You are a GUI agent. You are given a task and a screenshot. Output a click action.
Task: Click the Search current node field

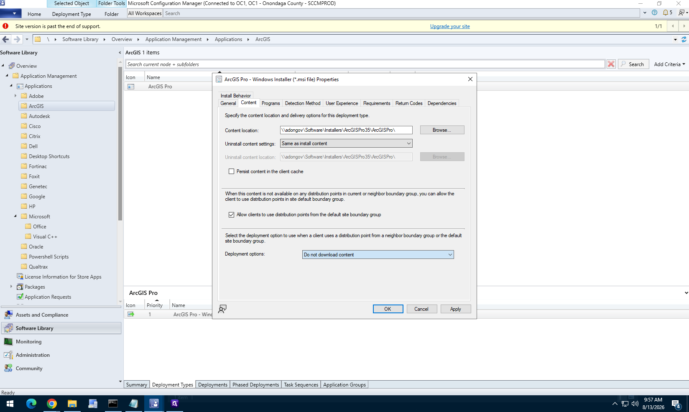click(365, 64)
